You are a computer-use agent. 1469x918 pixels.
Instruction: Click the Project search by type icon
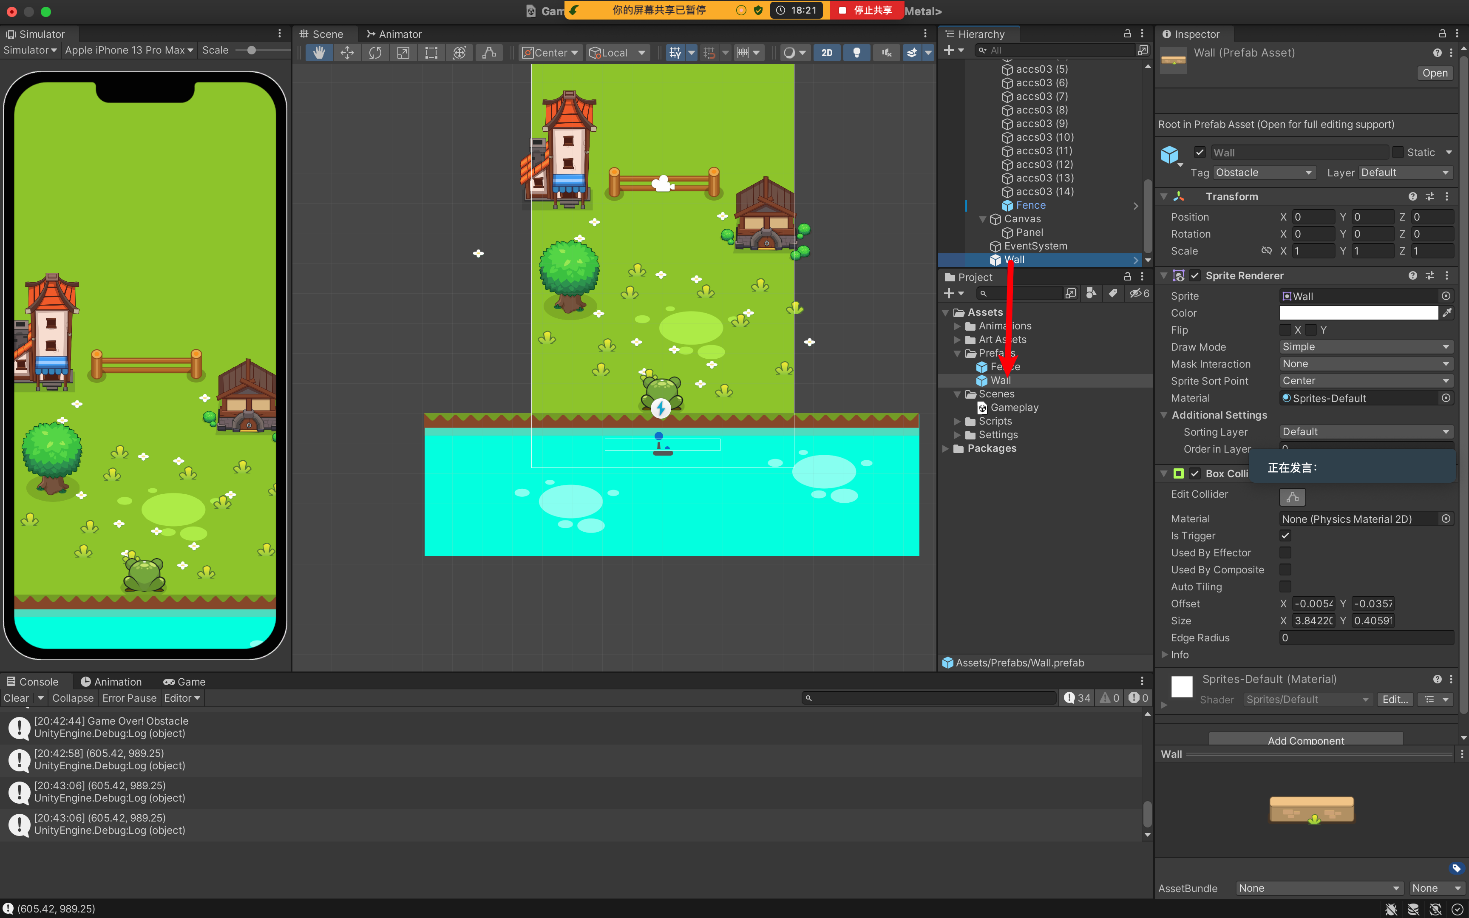[1091, 293]
